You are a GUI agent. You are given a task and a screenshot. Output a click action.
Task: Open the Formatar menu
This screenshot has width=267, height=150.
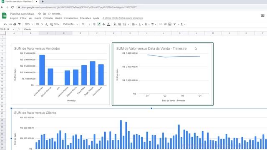(48, 18)
